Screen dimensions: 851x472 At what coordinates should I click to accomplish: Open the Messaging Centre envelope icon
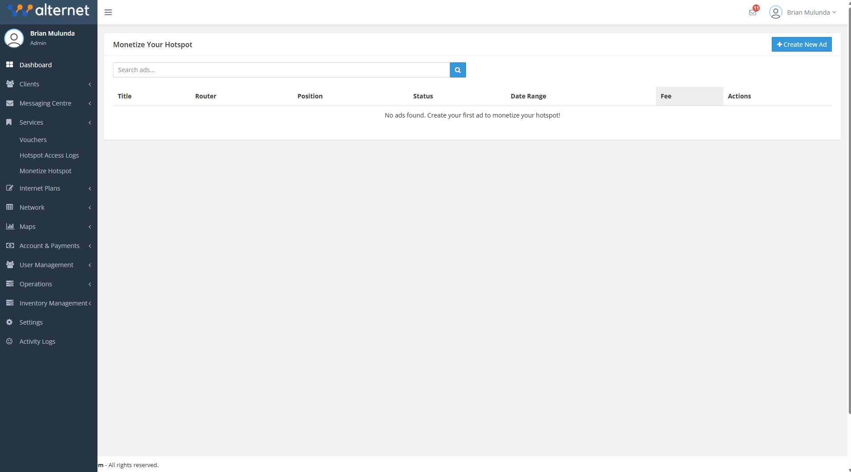(10, 103)
